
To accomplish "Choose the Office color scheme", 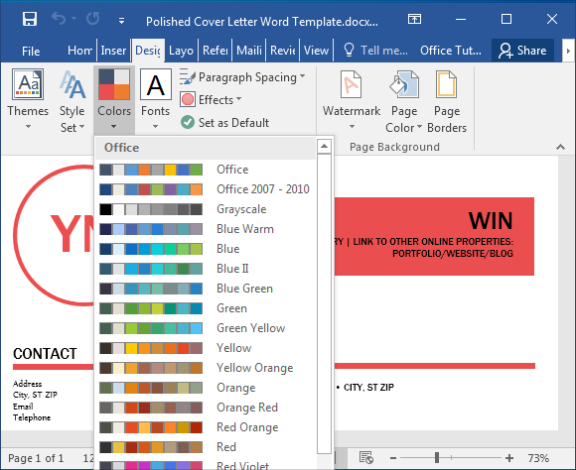I will 205,170.
